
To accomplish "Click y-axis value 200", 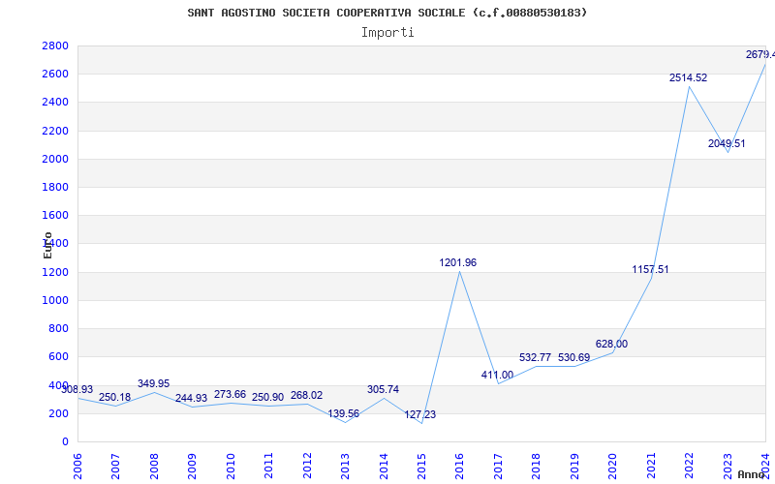I will pos(58,413).
